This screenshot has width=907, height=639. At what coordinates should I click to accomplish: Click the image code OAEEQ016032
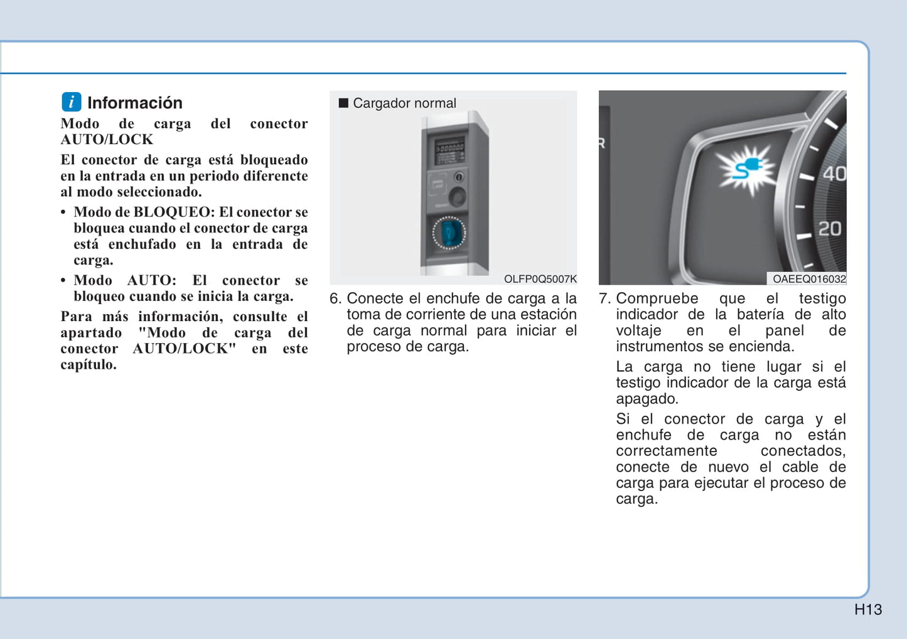coord(808,279)
